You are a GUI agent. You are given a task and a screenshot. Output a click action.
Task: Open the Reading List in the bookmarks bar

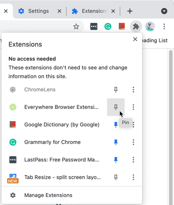click(x=155, y=40)
